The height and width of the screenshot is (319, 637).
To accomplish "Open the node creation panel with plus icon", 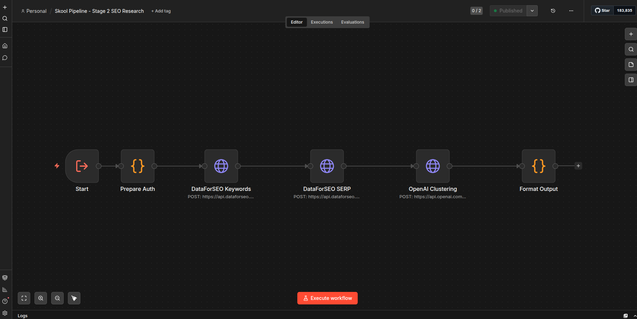I will click(631, 34).
